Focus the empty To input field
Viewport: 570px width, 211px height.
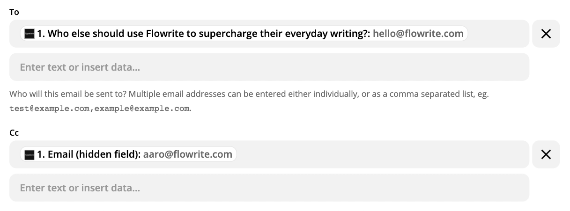tap(269, 67)
